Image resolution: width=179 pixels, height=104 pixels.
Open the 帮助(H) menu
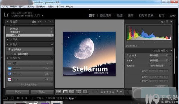[69, 6]
